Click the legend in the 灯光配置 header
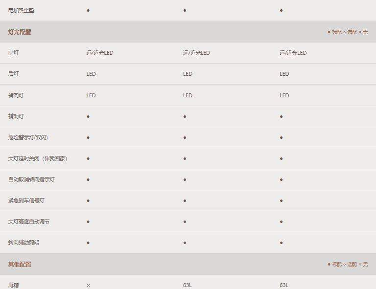Image resolution: width=376 pixels, height=289 pixels. click(x=348, y=32)
